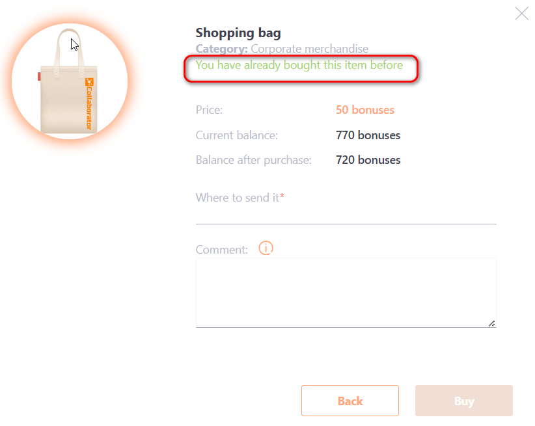Focus the "Where to send it" field

pyautogui.click(x=346, y=215)
